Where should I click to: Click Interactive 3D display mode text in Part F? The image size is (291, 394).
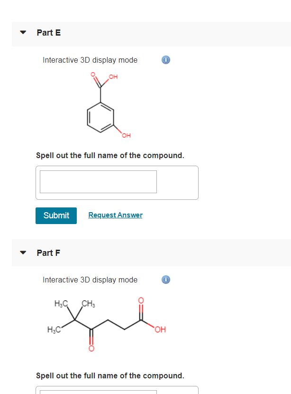[x=90, y=280]
